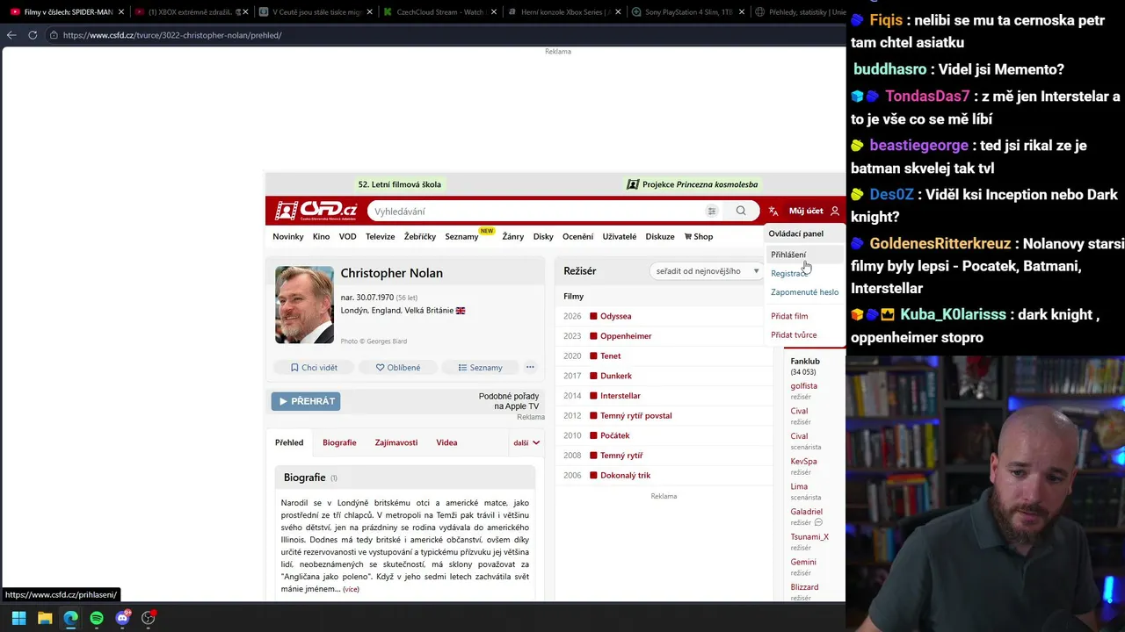Image resolution: width=1125 pixels, height=632 pixels.
Task: Open the 'Temný rytíř povstal' film link
Action: [x=636, y=416]
